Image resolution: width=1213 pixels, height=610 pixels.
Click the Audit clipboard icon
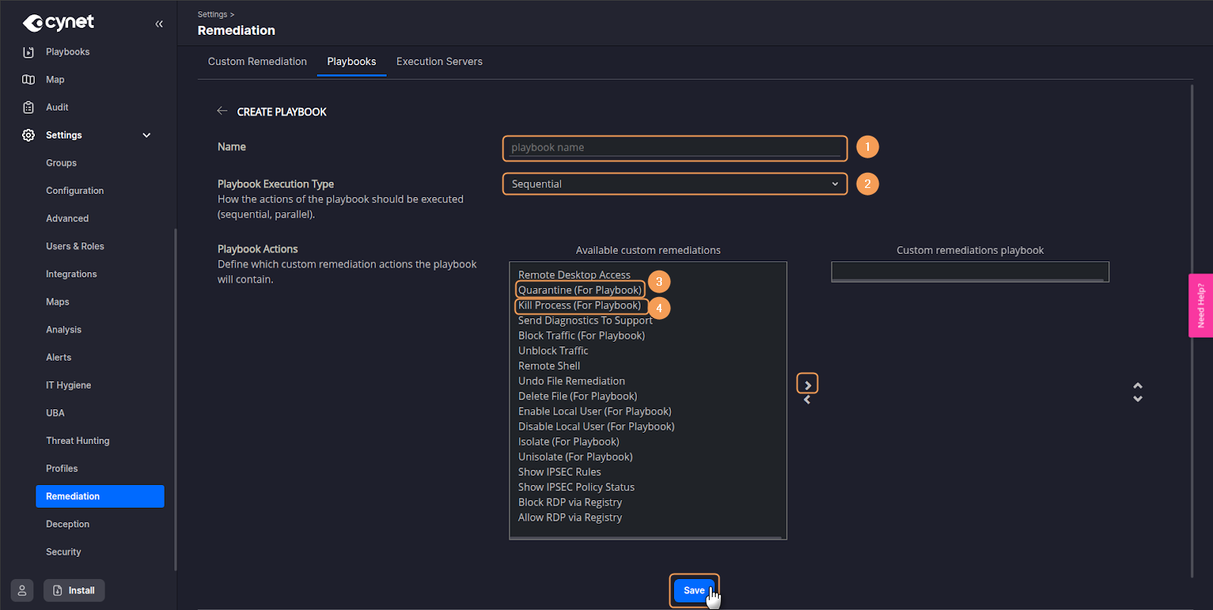(28, 108)
